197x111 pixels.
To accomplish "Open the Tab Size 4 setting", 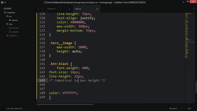I will (x=173, y=109).
